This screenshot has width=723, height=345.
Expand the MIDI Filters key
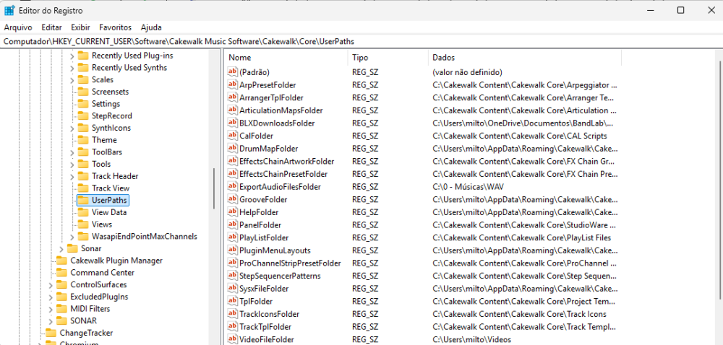tap(51, 309)
